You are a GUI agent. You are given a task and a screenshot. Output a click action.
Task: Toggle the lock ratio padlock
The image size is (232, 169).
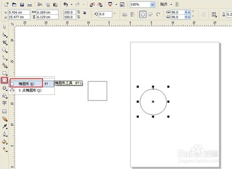tap(84, 13)
